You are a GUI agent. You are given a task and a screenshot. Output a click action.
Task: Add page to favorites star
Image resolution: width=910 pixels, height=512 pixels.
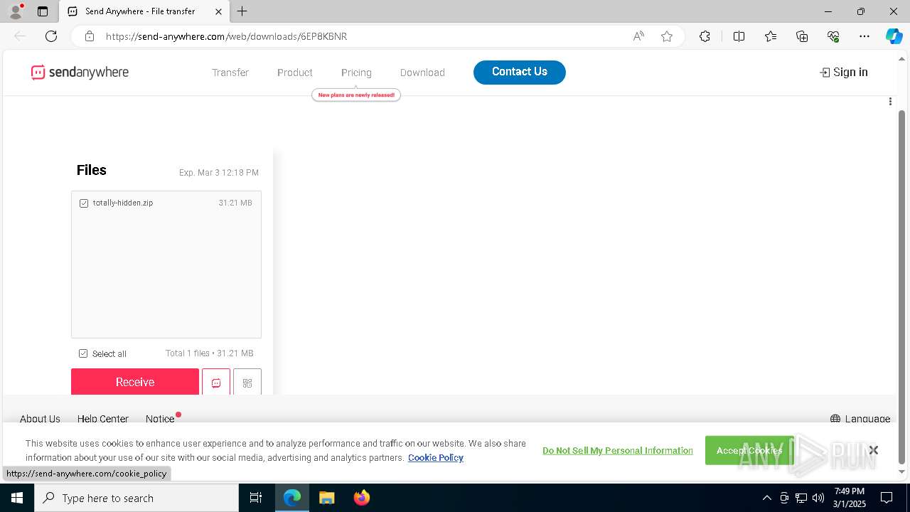pyautogui.click(x=667, y=36)
